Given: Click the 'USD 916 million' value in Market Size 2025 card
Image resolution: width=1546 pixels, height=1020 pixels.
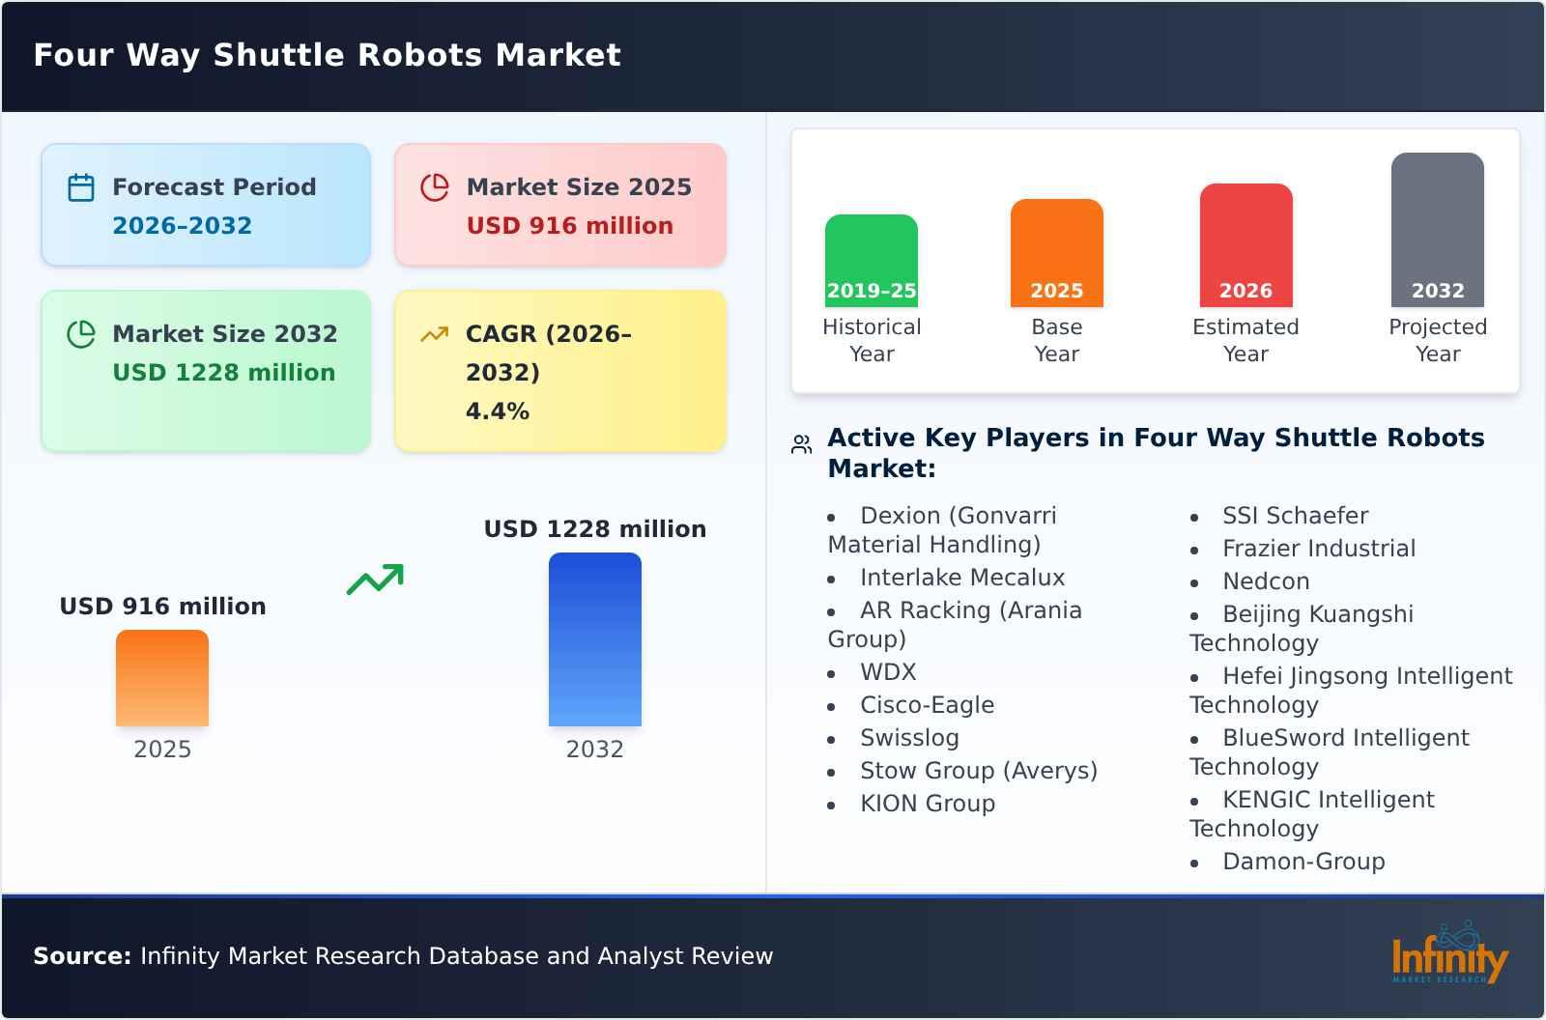Looking at the screenshot, I should [x=570, y=226].
